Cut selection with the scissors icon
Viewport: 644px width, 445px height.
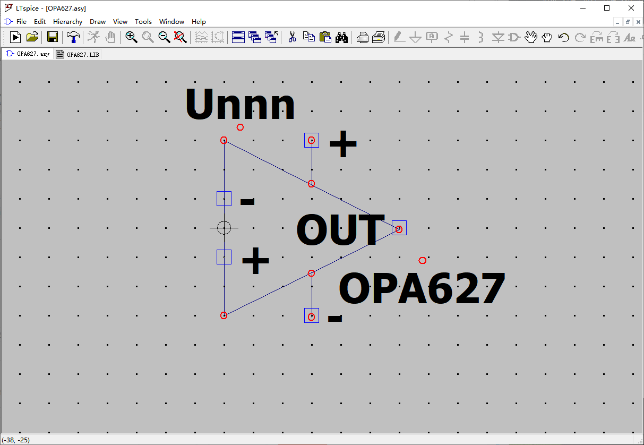[292, 37]
